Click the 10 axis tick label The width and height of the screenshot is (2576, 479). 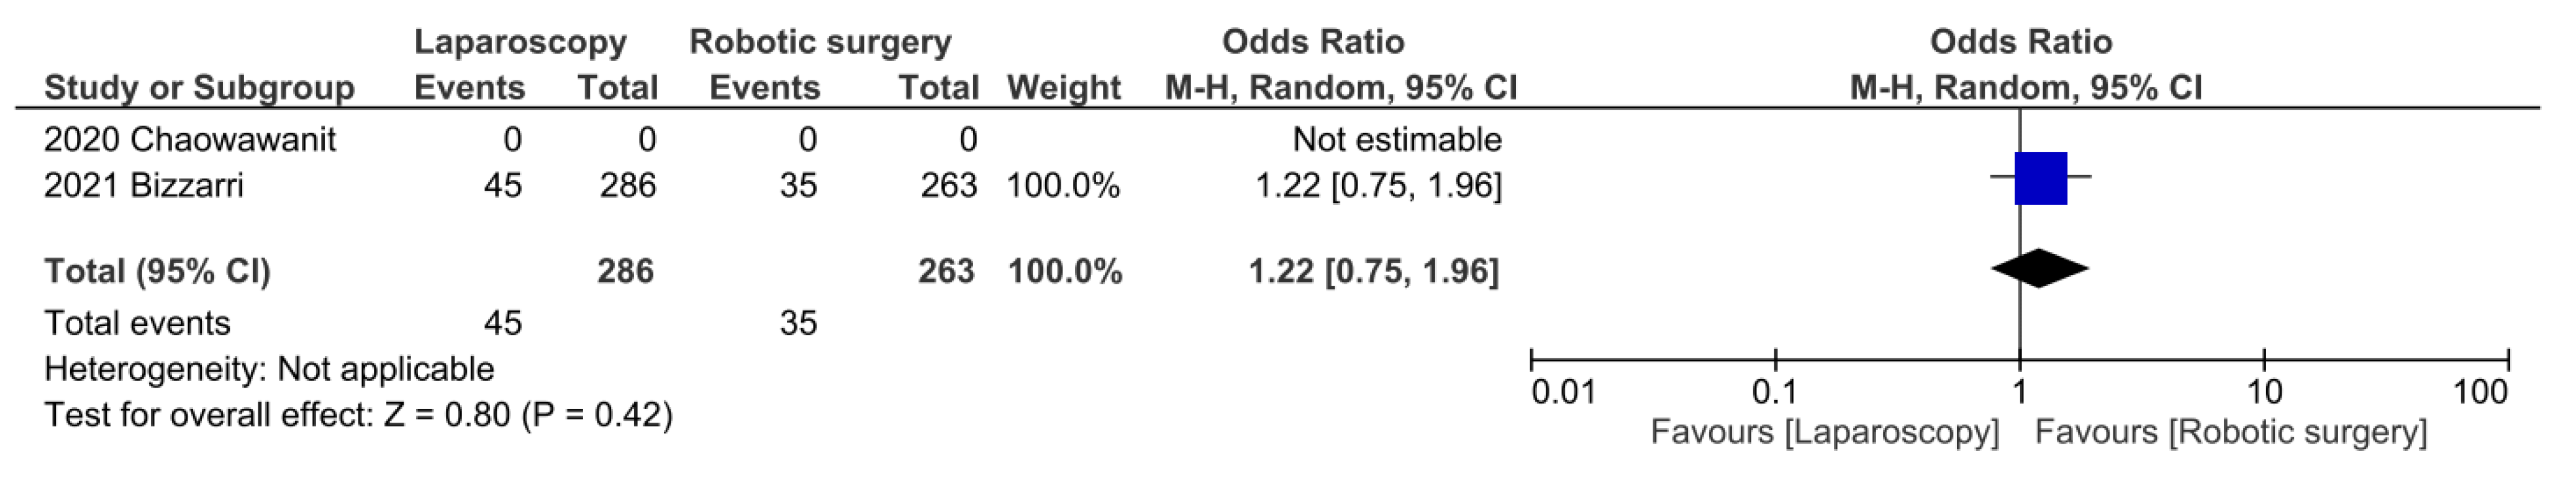pos(2264,392)
